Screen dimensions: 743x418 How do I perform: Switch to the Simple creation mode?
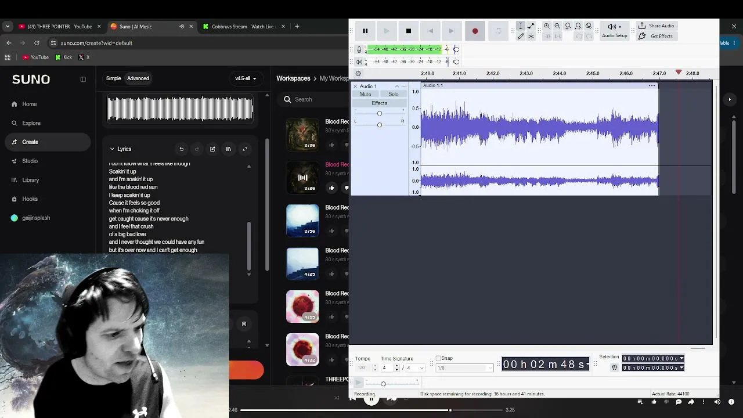click(114, 78)
